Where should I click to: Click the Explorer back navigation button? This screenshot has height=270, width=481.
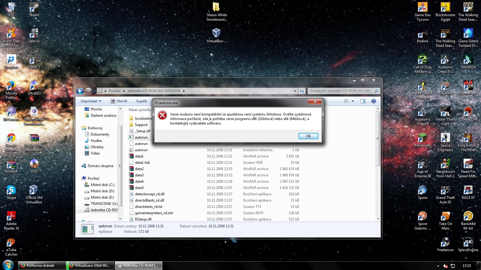pos(80,91)
